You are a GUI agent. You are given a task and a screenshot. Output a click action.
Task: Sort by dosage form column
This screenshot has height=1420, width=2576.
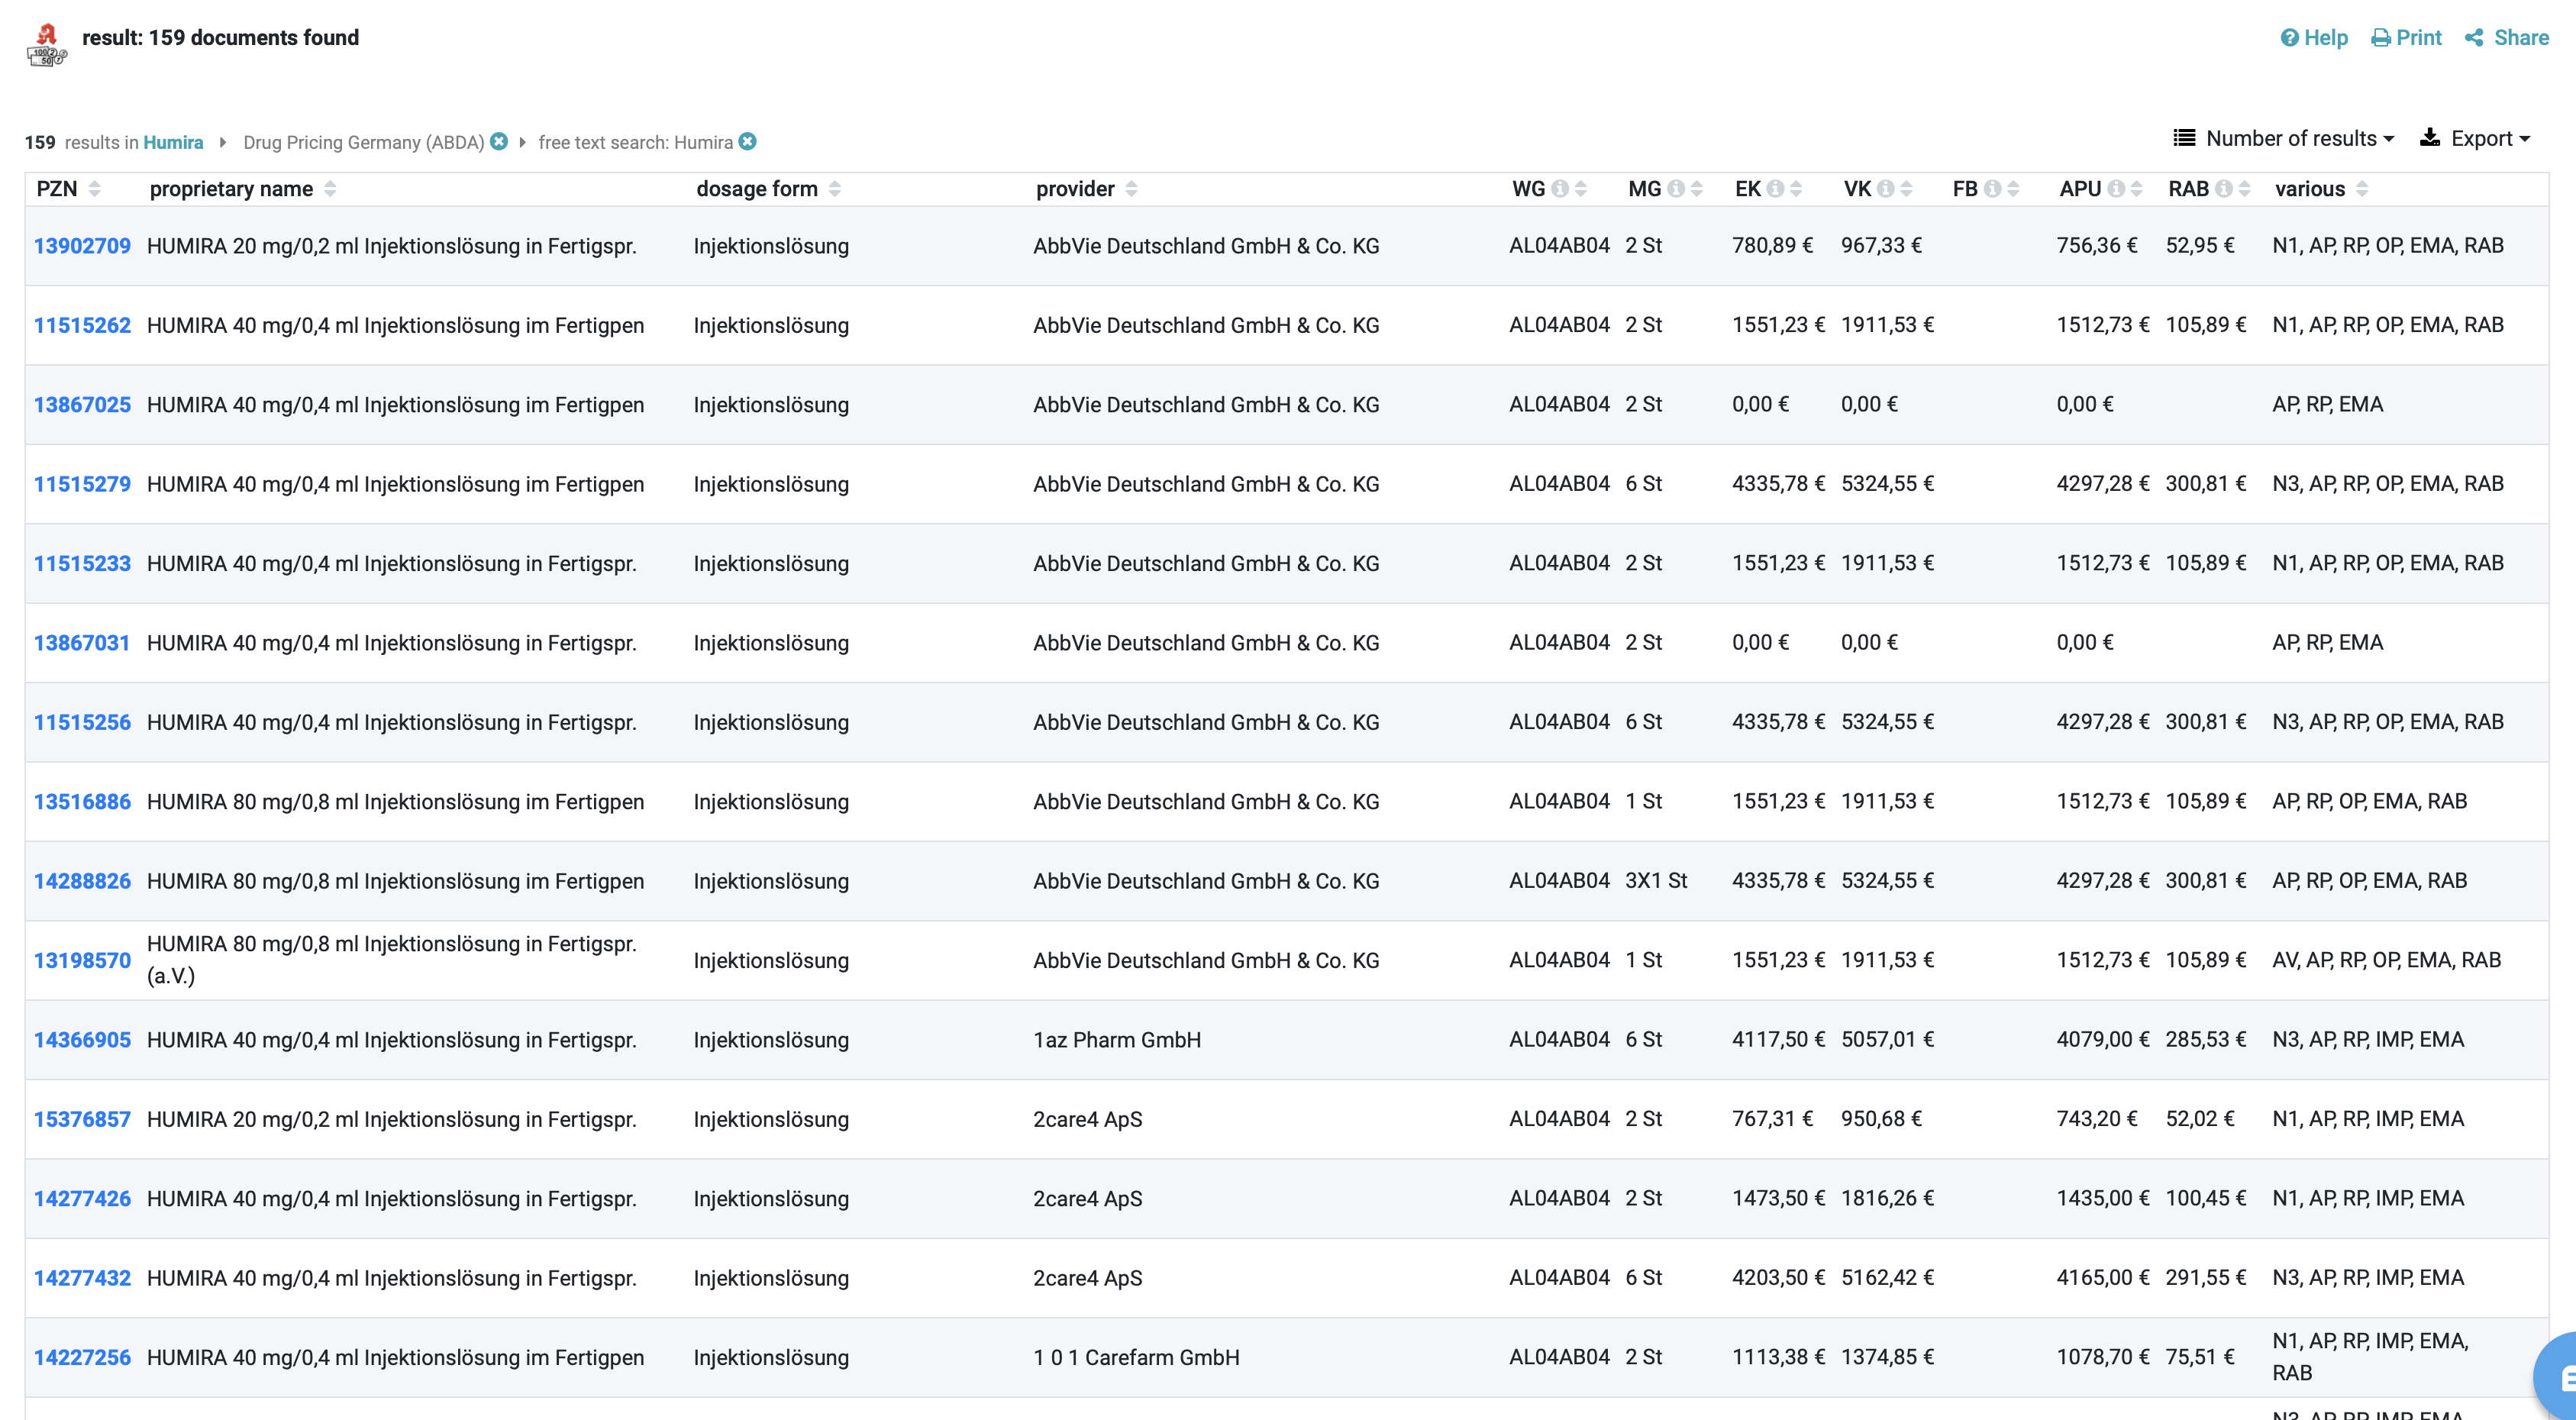point(835,189)
